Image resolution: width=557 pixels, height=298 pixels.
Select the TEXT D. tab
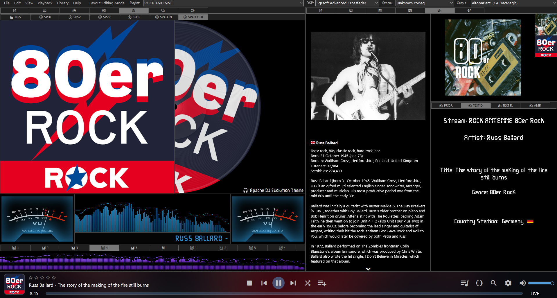[476, 105]
